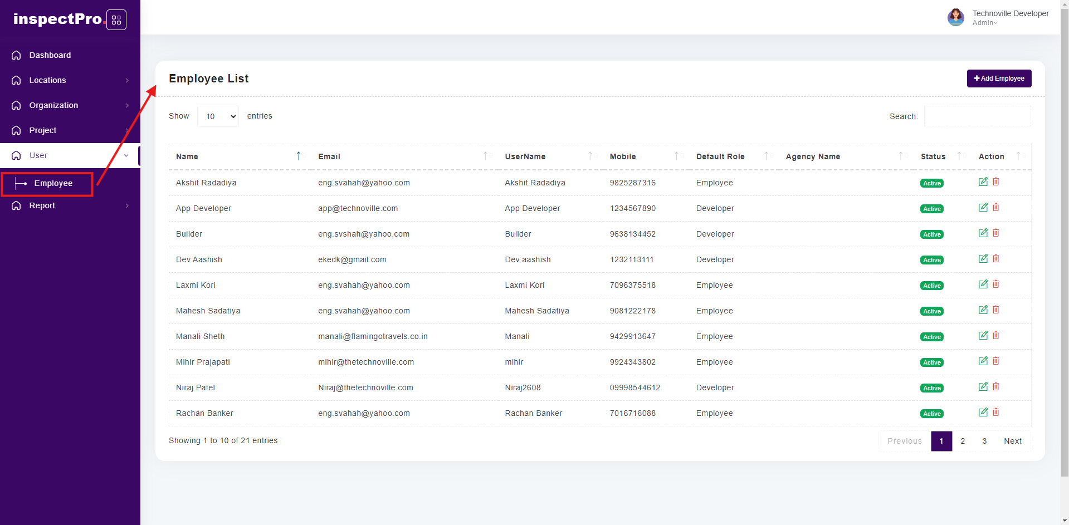Image resolution: width=1069 pixels, height=525 pixels.
Task: Click the user avatar picture
Action: tap(955, 17)
